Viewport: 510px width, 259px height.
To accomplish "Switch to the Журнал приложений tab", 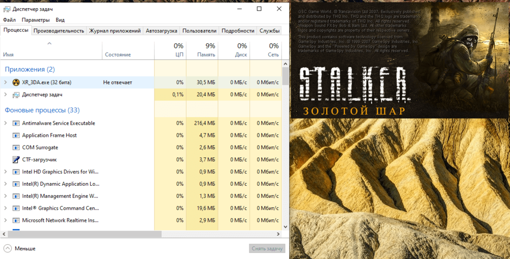I will pyautogui.click(x=115, y=31).
